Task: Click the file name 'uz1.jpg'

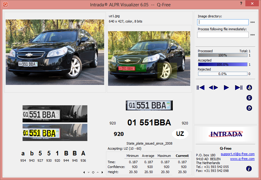Action: click(x=114, y=16)
